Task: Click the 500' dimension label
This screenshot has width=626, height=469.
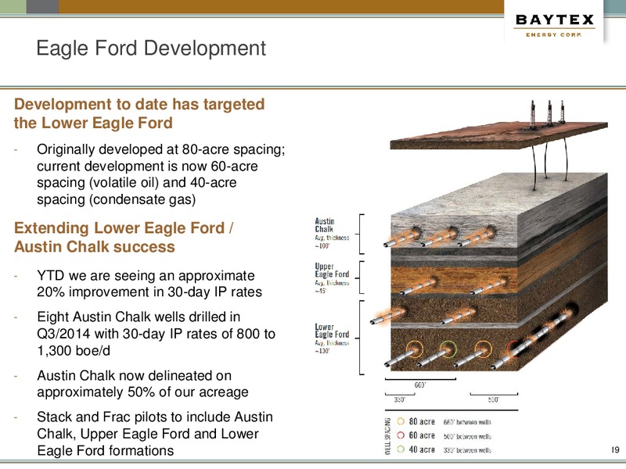Action: pyautogui.click(x=494, y=399)
